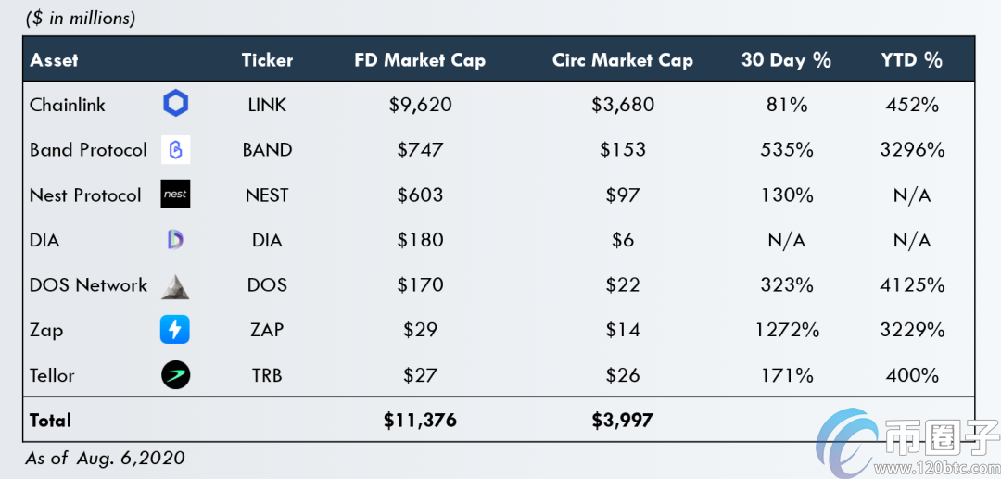Select the Asset column header
The height and width of the screenshot is (479, 1001).
click(54, 60)
